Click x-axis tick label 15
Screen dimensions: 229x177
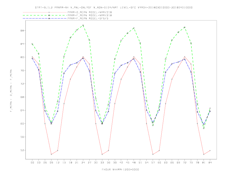64,163
